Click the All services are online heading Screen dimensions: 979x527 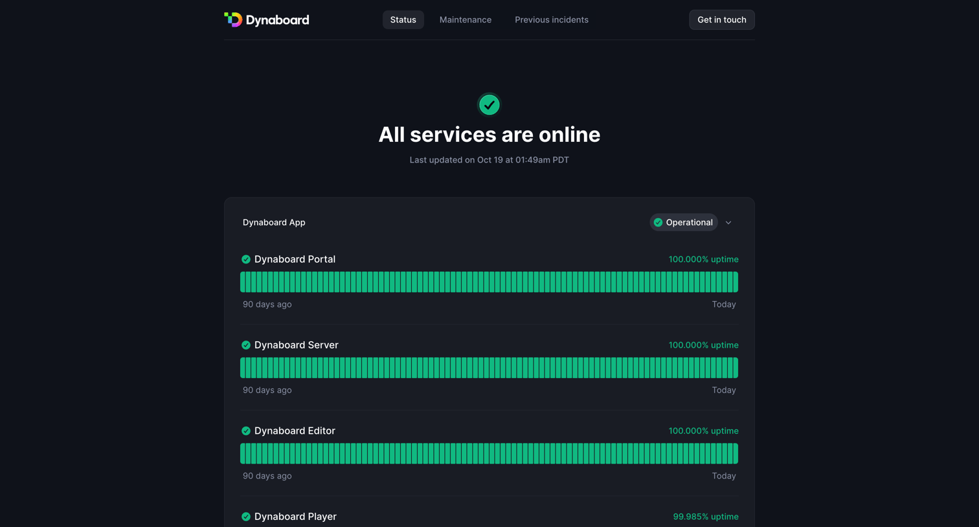[x=489, y=135]
